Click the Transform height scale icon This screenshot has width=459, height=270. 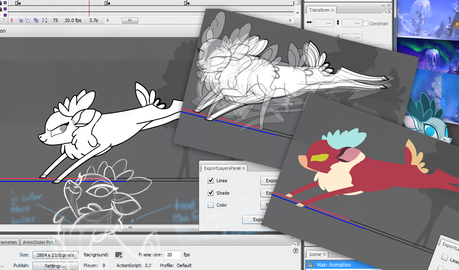click(x=338, y=22)
